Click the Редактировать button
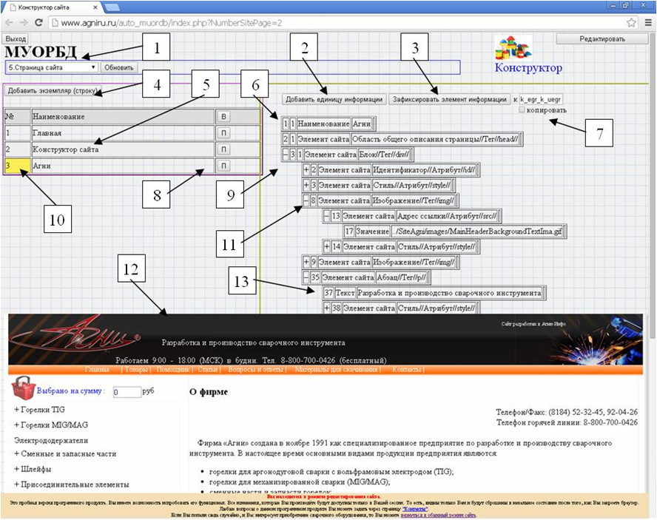This screenshot has height=520, width=657. 602,38
